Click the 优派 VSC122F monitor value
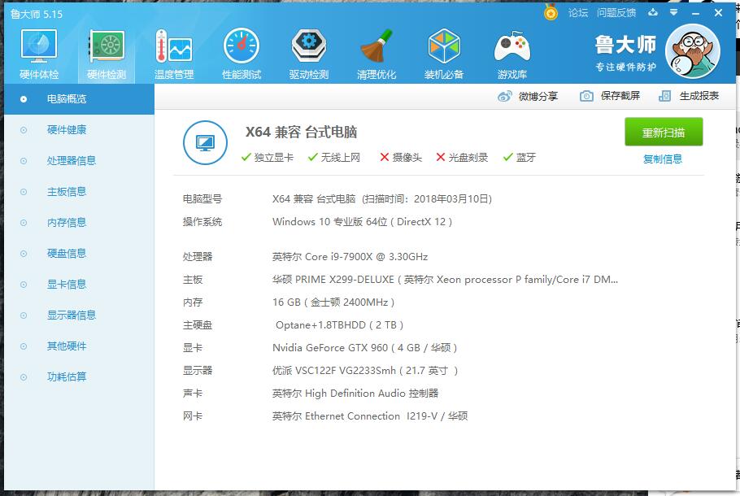The height and width of the screenshot is (496, 740). [365, 371]
